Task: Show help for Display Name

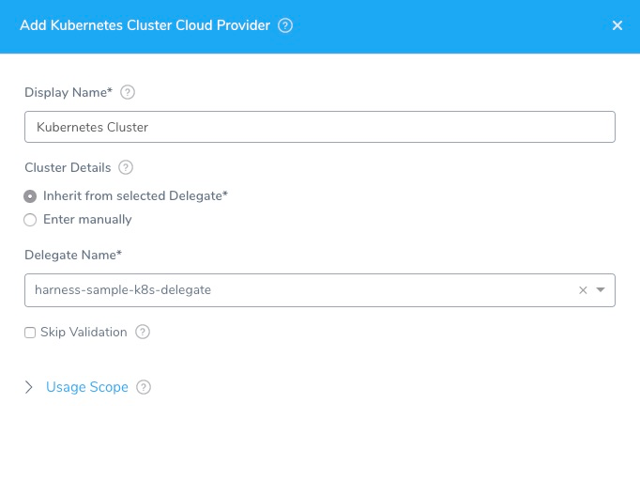Action: pyautogui.click(x=128, y=92)
